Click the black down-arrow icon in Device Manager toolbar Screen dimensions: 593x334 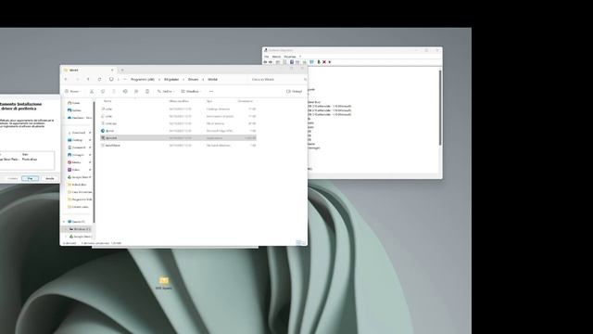coord(330,62)
